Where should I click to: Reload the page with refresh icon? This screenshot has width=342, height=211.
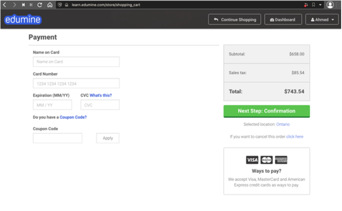39,5
